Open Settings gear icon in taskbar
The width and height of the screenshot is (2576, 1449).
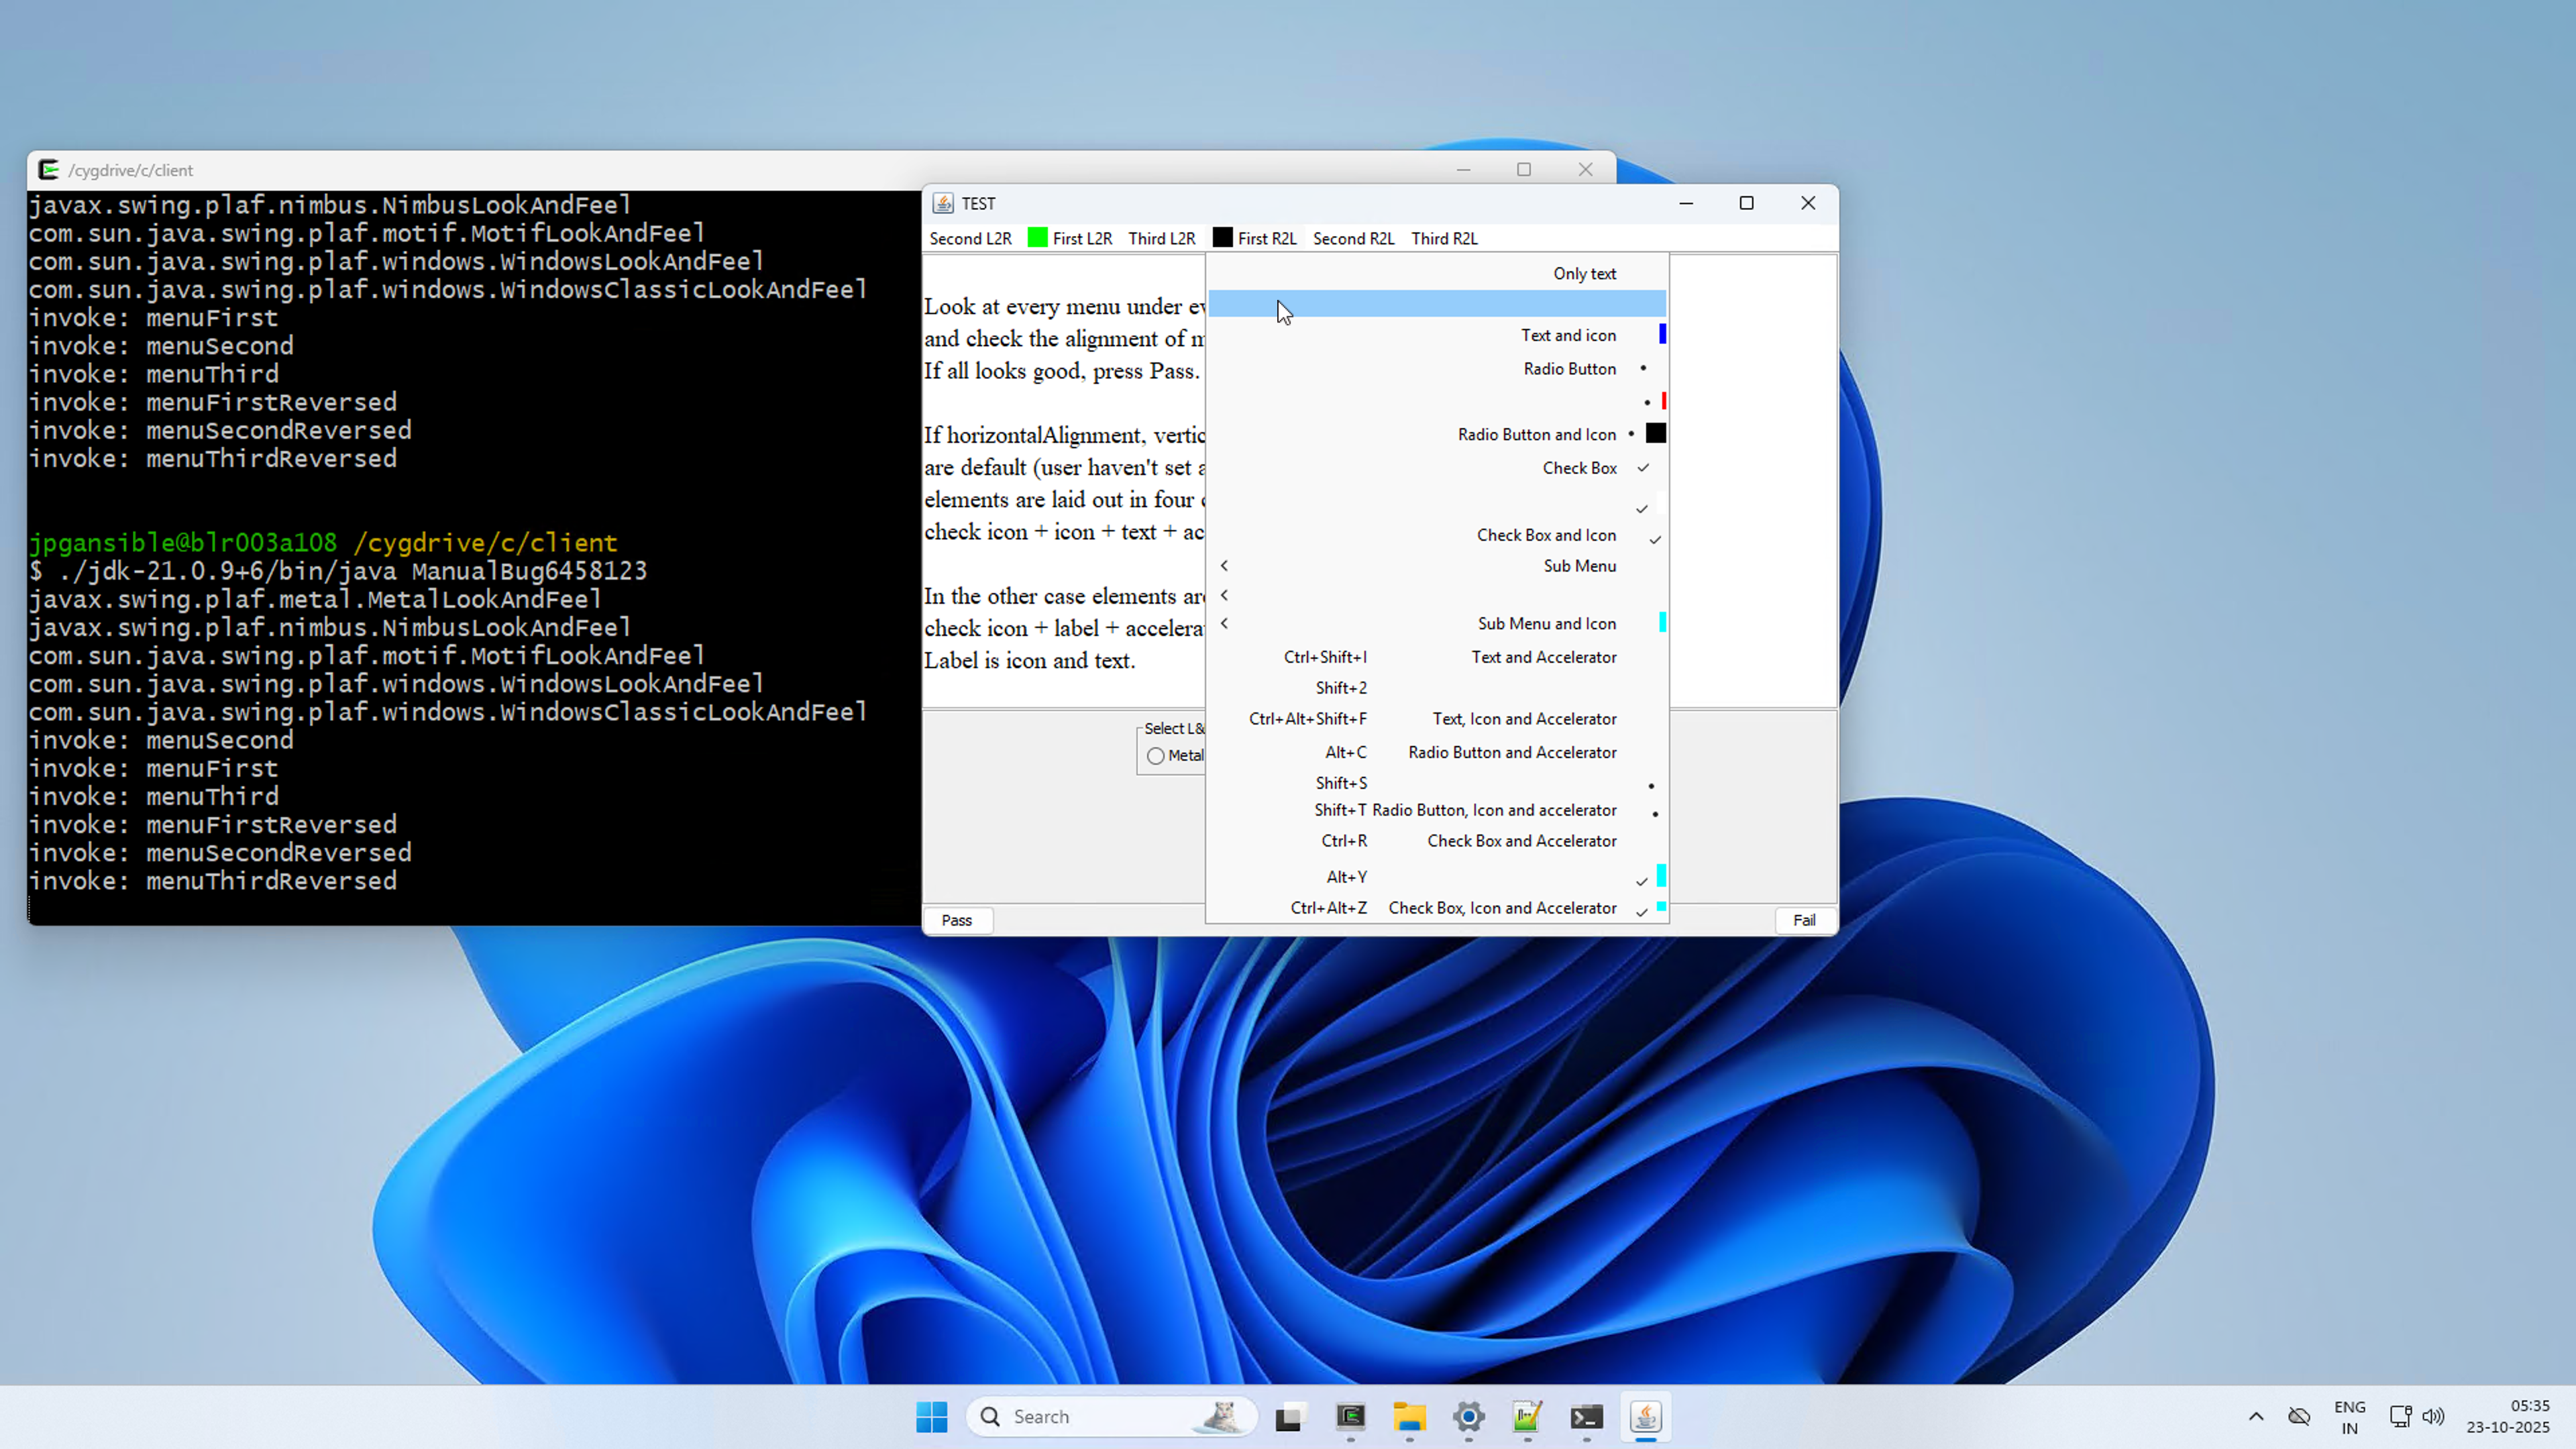click(x=1468, y=1416)
